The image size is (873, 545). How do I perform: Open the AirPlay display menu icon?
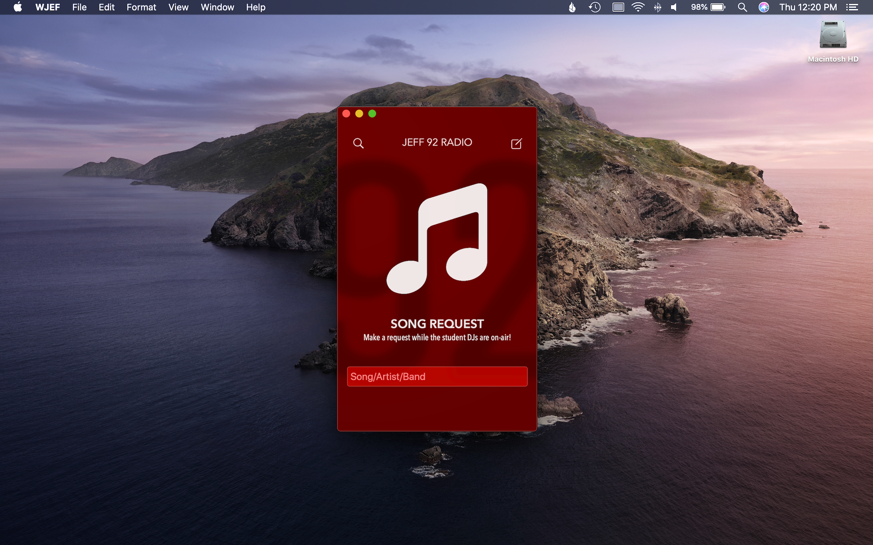tap(618, 7)
